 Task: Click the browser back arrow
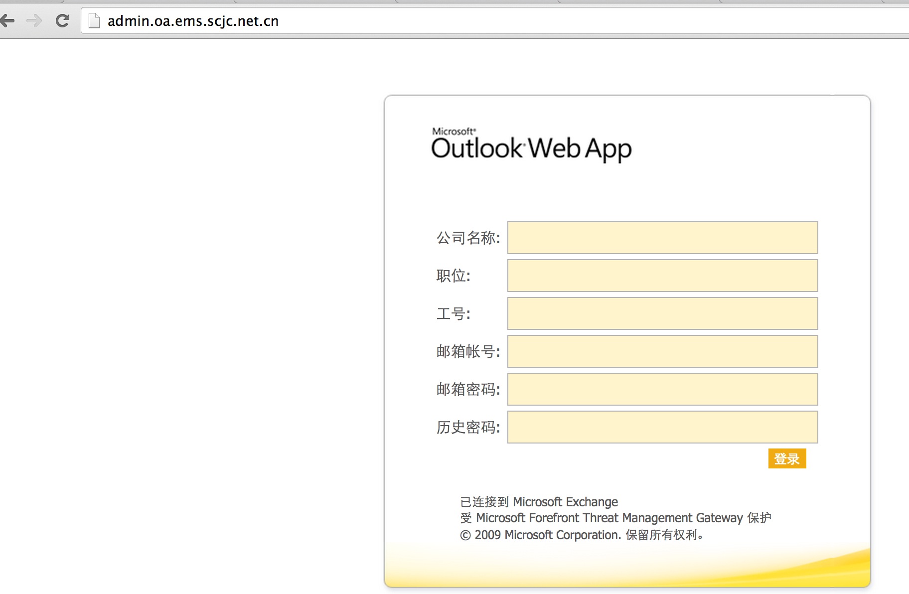(x=7, y=21)
